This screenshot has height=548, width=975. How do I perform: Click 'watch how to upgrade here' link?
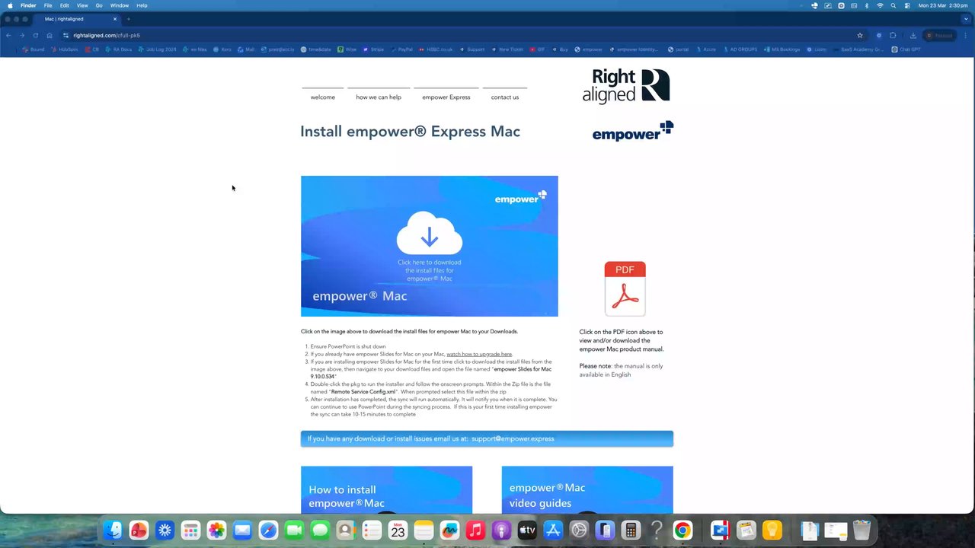tap(479, 354)
